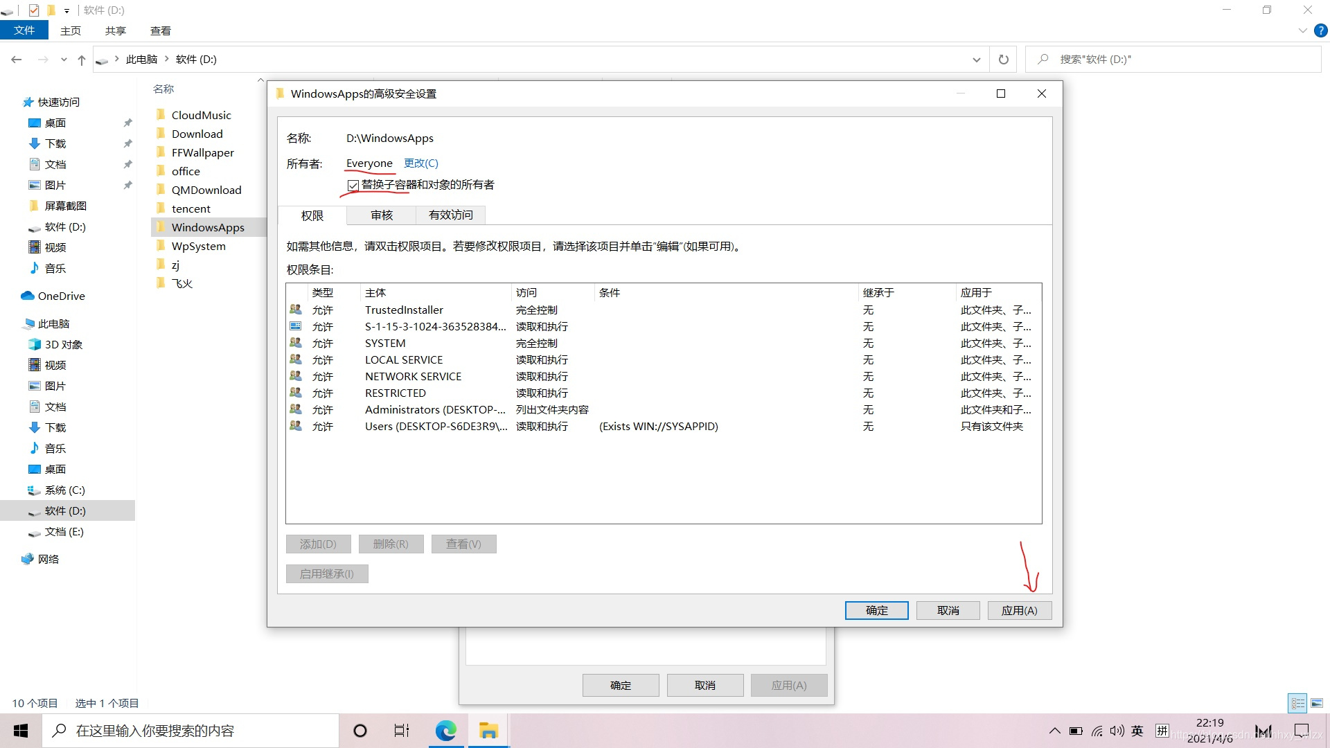Screen dimensions: 1330x748
Task: Toggle 替换子容器和对象的所有者 checkbox
Action: tap(352, 184)
